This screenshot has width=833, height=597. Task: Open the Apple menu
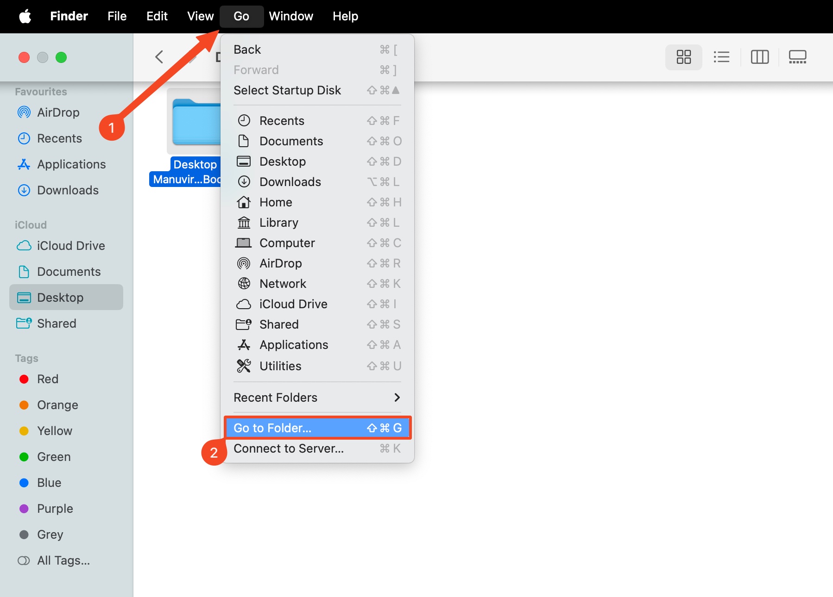pyautogui.click(x=25, y=17)
